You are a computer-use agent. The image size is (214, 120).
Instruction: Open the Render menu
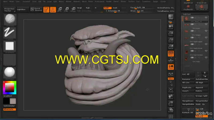[x=109, y=2]
